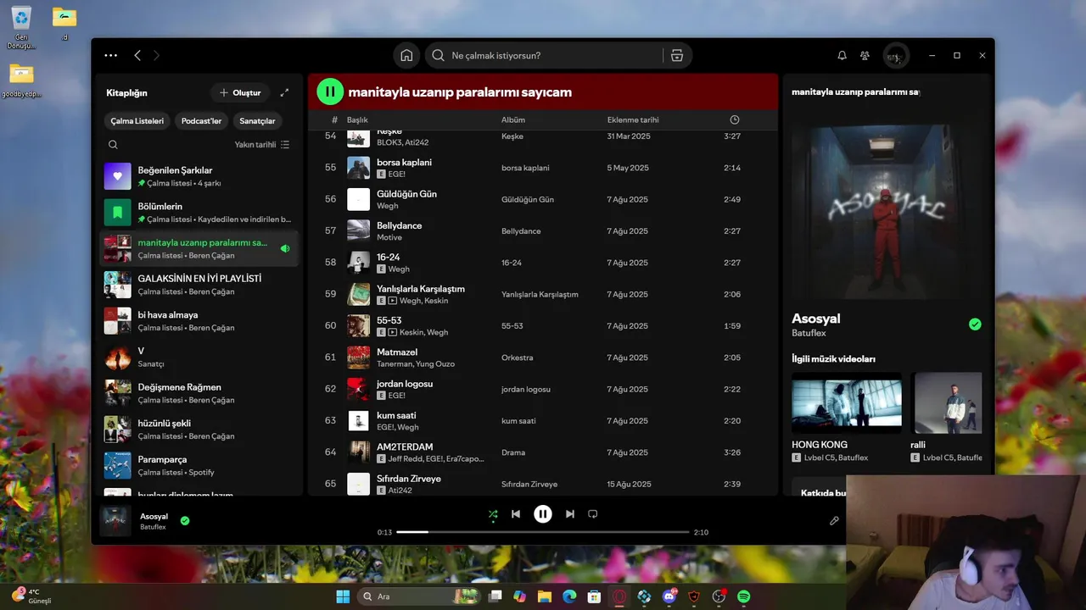The width and height of the screenshot is (1086, 610).
Task: Play the ralli music video
Action: pos(946,403)
